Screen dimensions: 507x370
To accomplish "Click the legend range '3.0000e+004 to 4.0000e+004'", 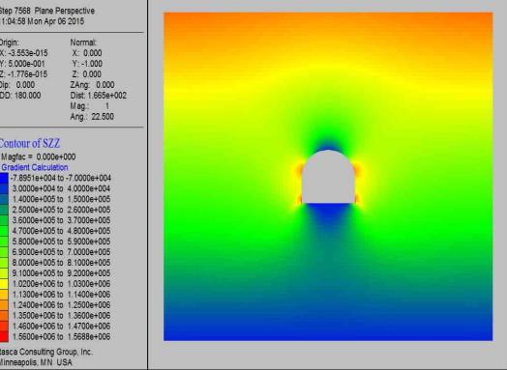I will 61,188.
